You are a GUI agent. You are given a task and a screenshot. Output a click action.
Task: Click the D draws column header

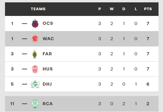[x=124, y=9]
